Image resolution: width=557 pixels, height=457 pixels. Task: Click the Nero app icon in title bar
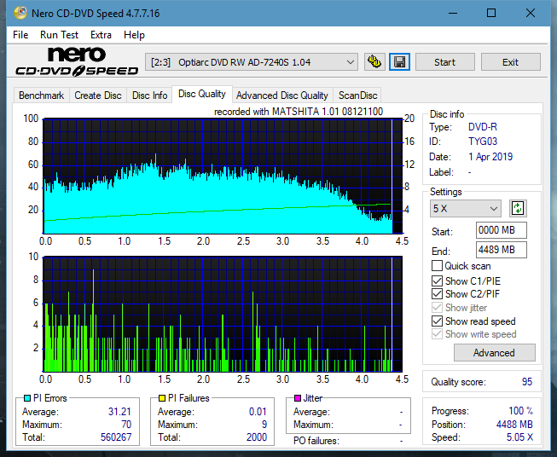[x=20, y=13]
